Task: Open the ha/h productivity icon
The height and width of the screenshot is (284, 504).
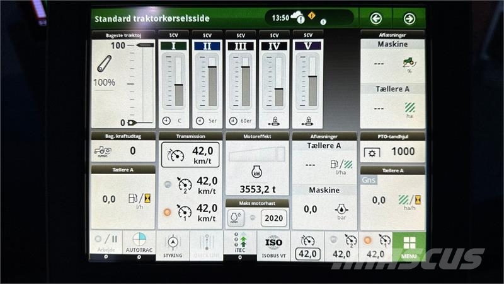Action: tap(409, 200)
